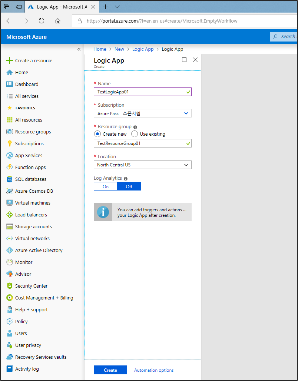Screen dimensions: 298x381
Task: Click the triggers and actions info banner
Action: coord(143,212)
